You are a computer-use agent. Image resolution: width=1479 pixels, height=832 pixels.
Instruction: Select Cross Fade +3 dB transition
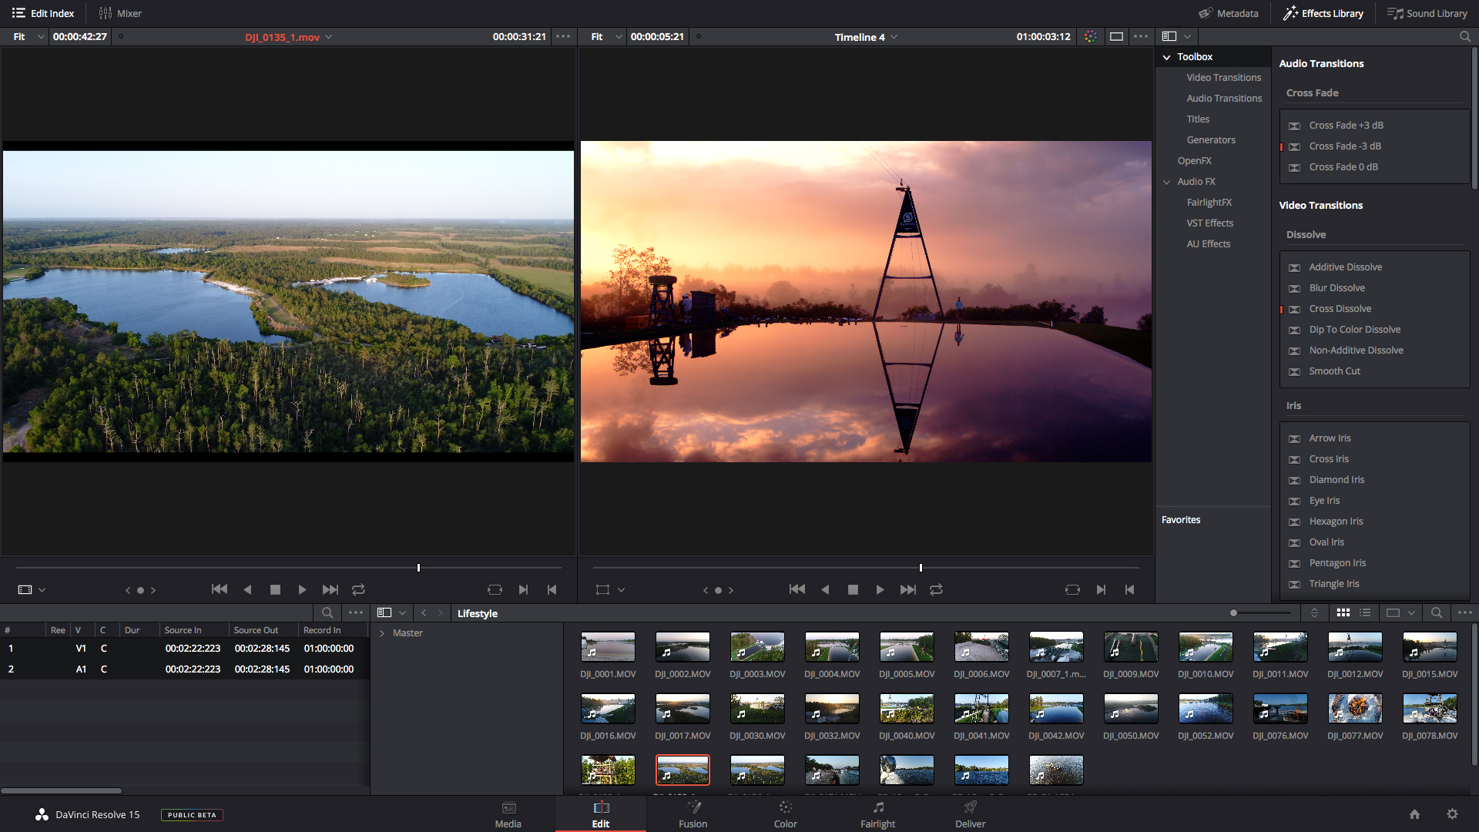pyautogui.click(x=1346, y=126)
